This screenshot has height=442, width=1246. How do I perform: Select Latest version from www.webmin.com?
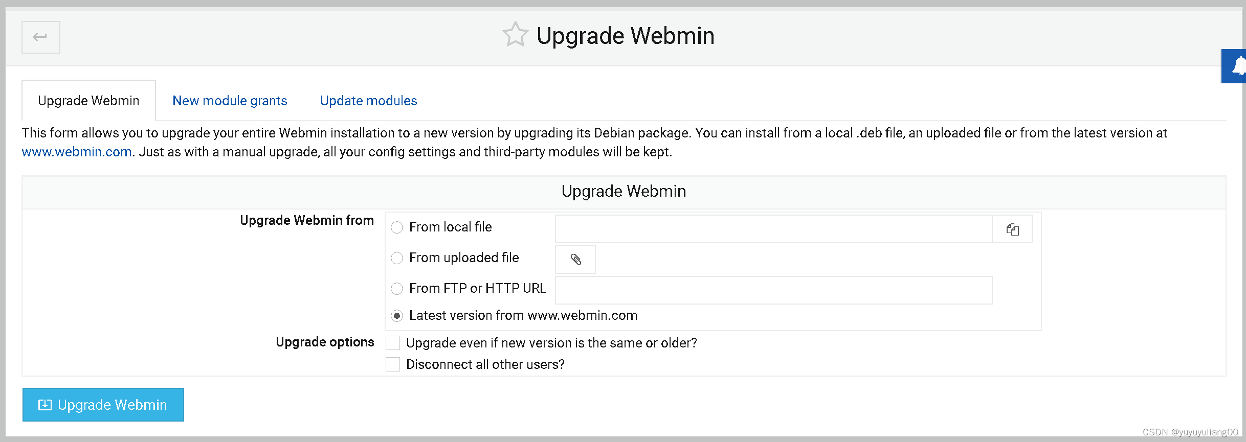[397, 316]
